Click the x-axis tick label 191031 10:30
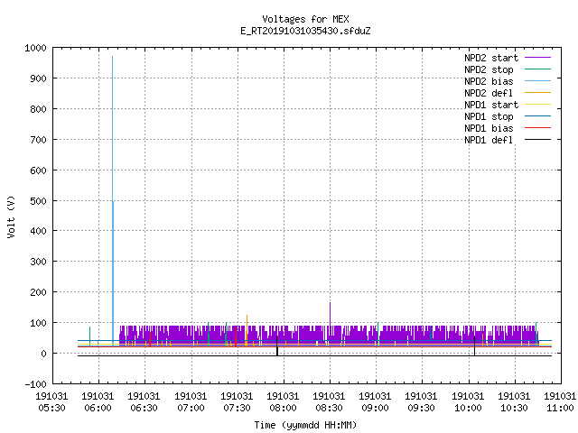Screen dimensions: 578x433 tap(514, 401)
